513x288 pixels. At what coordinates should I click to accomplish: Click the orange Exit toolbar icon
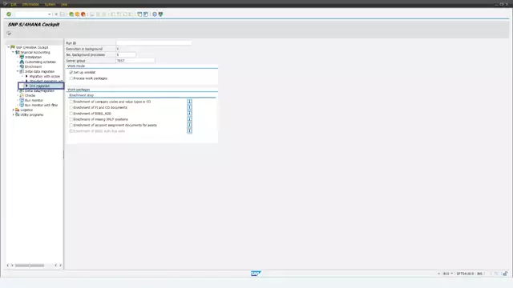tap(77, 14)
